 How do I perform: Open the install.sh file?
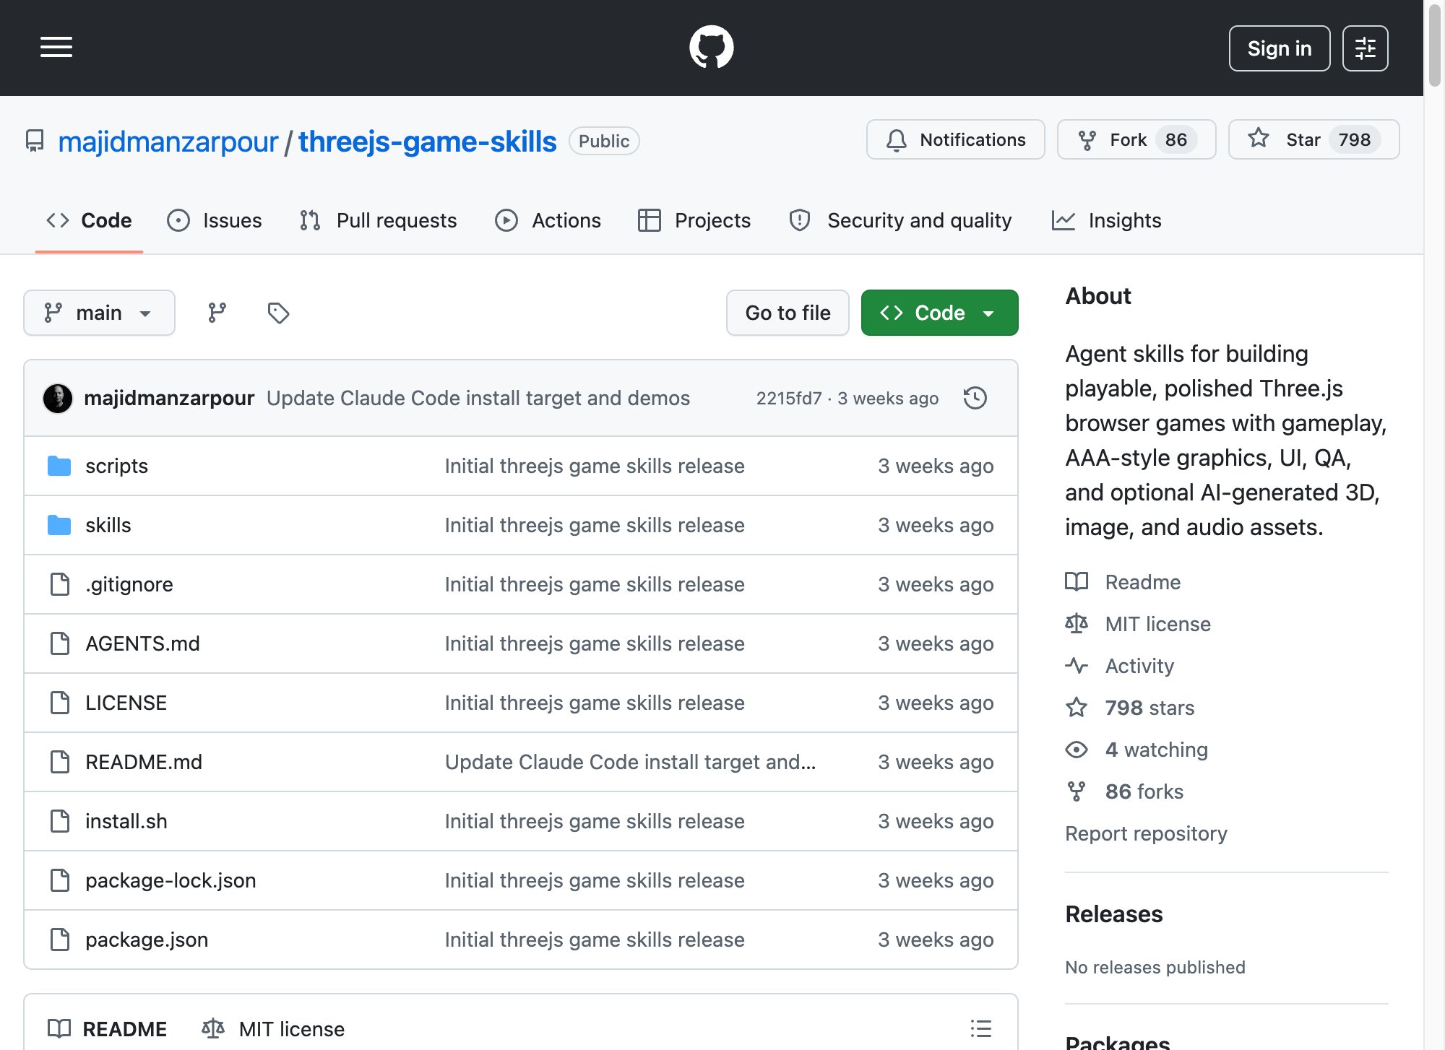[x=126, y=821]
